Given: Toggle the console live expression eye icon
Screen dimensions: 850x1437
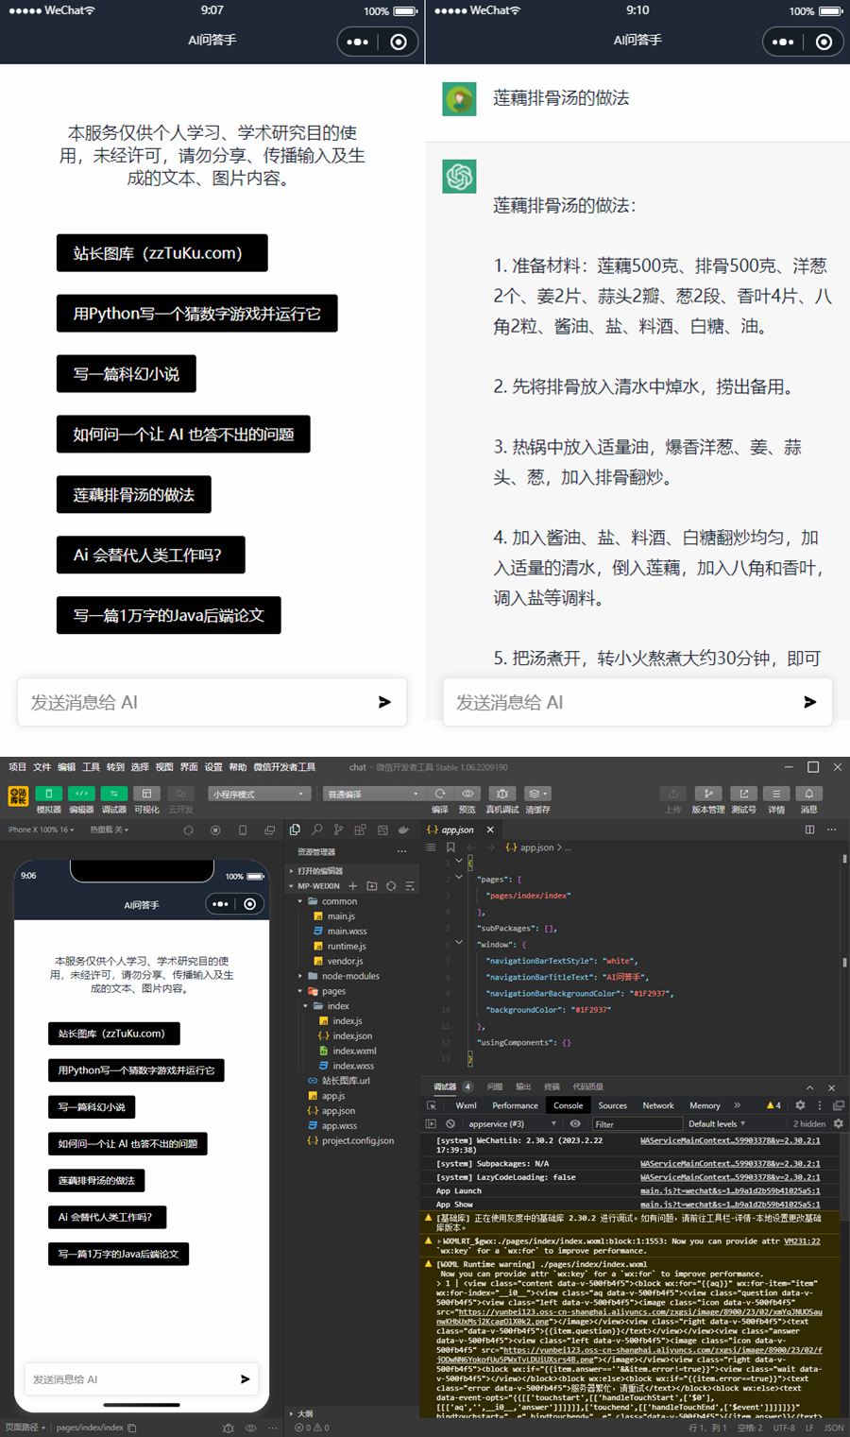Looking at the screenshot, I should pyautogui.click(x=575, y=1123).
